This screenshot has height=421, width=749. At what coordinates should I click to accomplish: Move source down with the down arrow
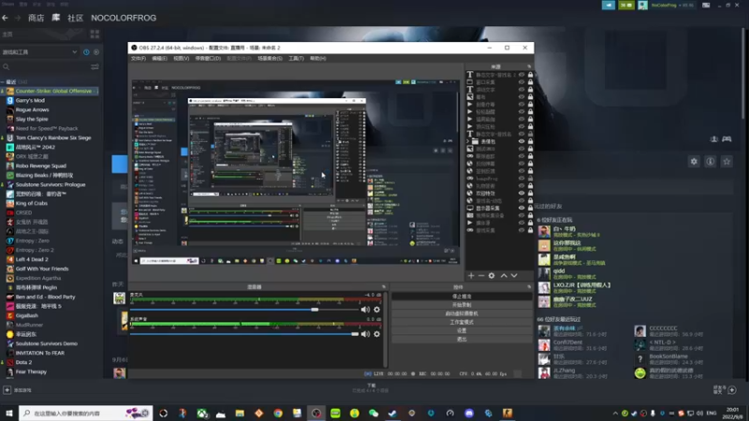pyautogui.click(x=514, y=275)
